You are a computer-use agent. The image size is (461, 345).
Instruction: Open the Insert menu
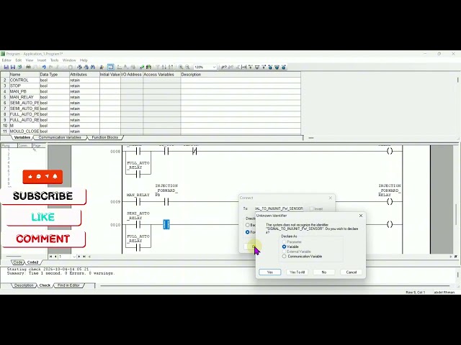tap(42, 60)
